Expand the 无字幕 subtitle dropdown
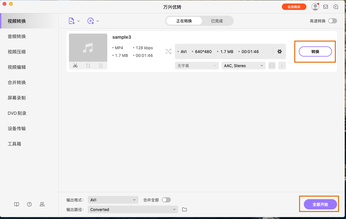Image resolution: width=346 pixels, height=219 pixels. tap(197, 66)
